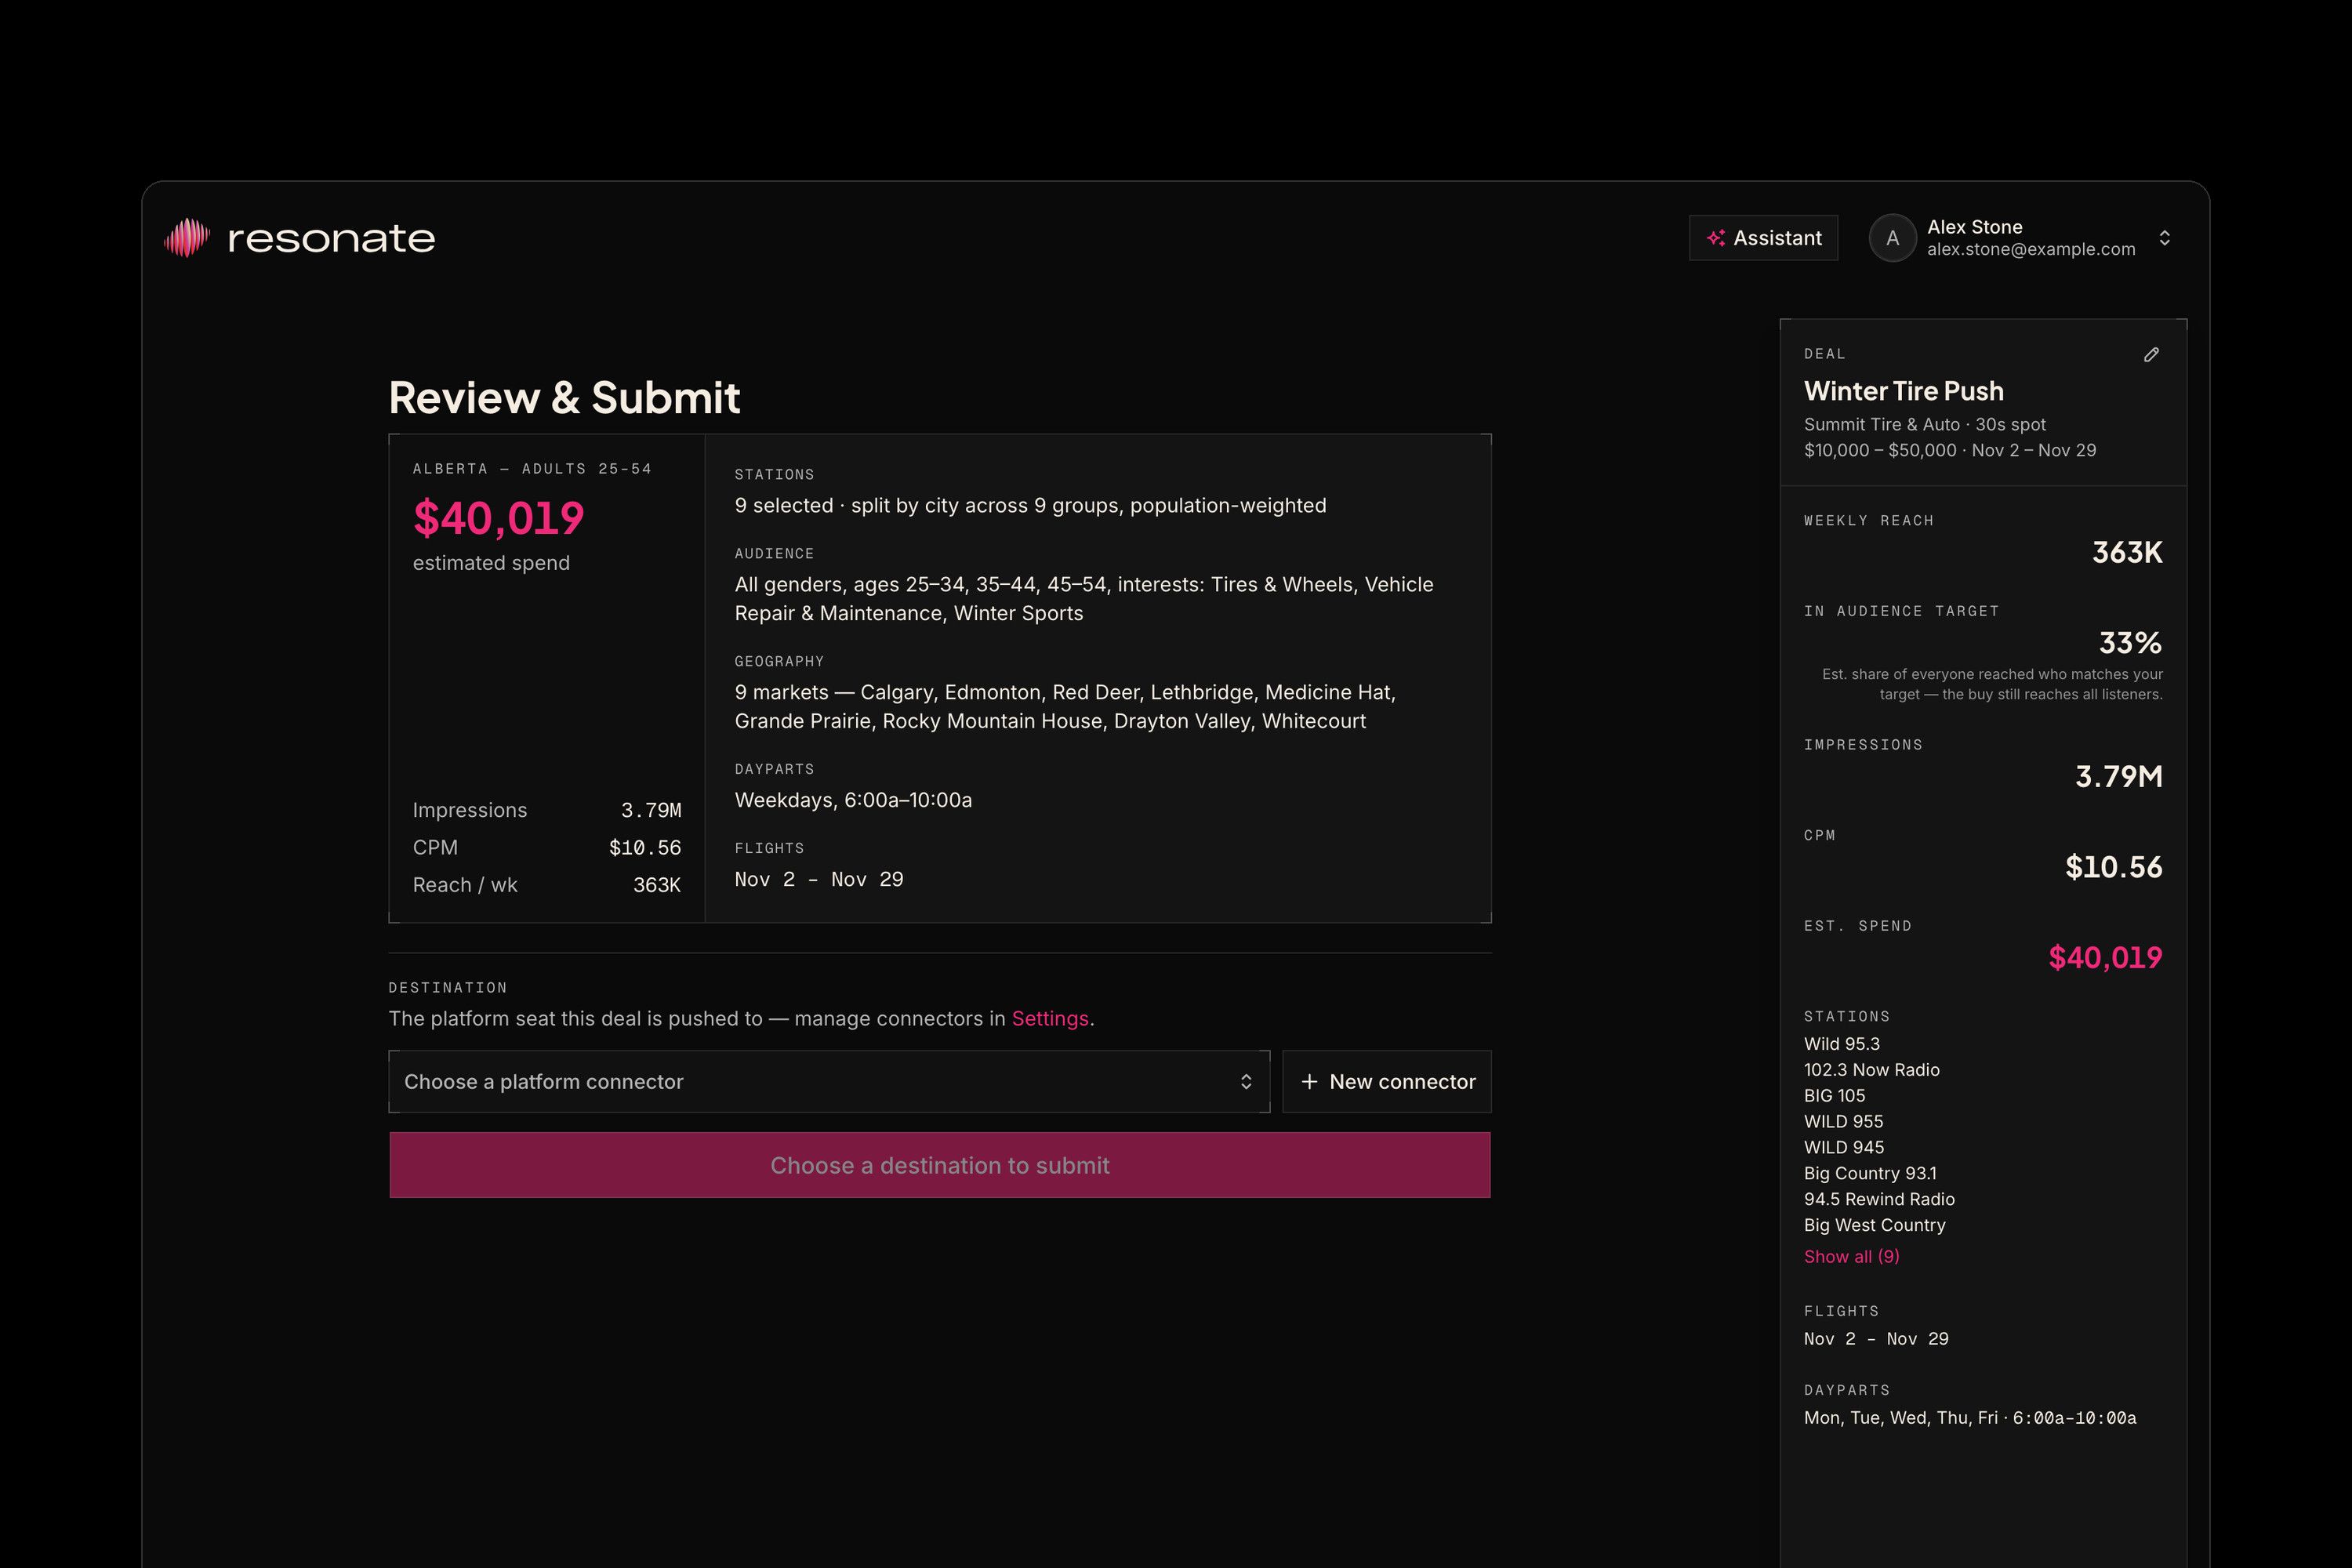Click the 33% in audience target value
2352x1568 pixels.
tap(2130, 642)
